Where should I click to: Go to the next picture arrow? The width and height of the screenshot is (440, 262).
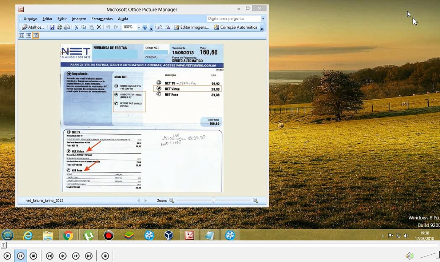point(146,201)
